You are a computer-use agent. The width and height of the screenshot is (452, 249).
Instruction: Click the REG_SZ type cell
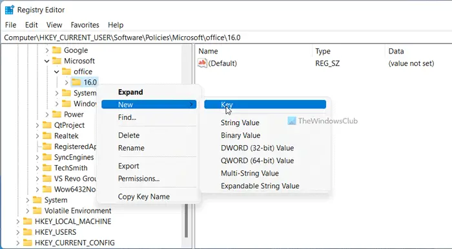pyautogui.click(x=327, y=63)
